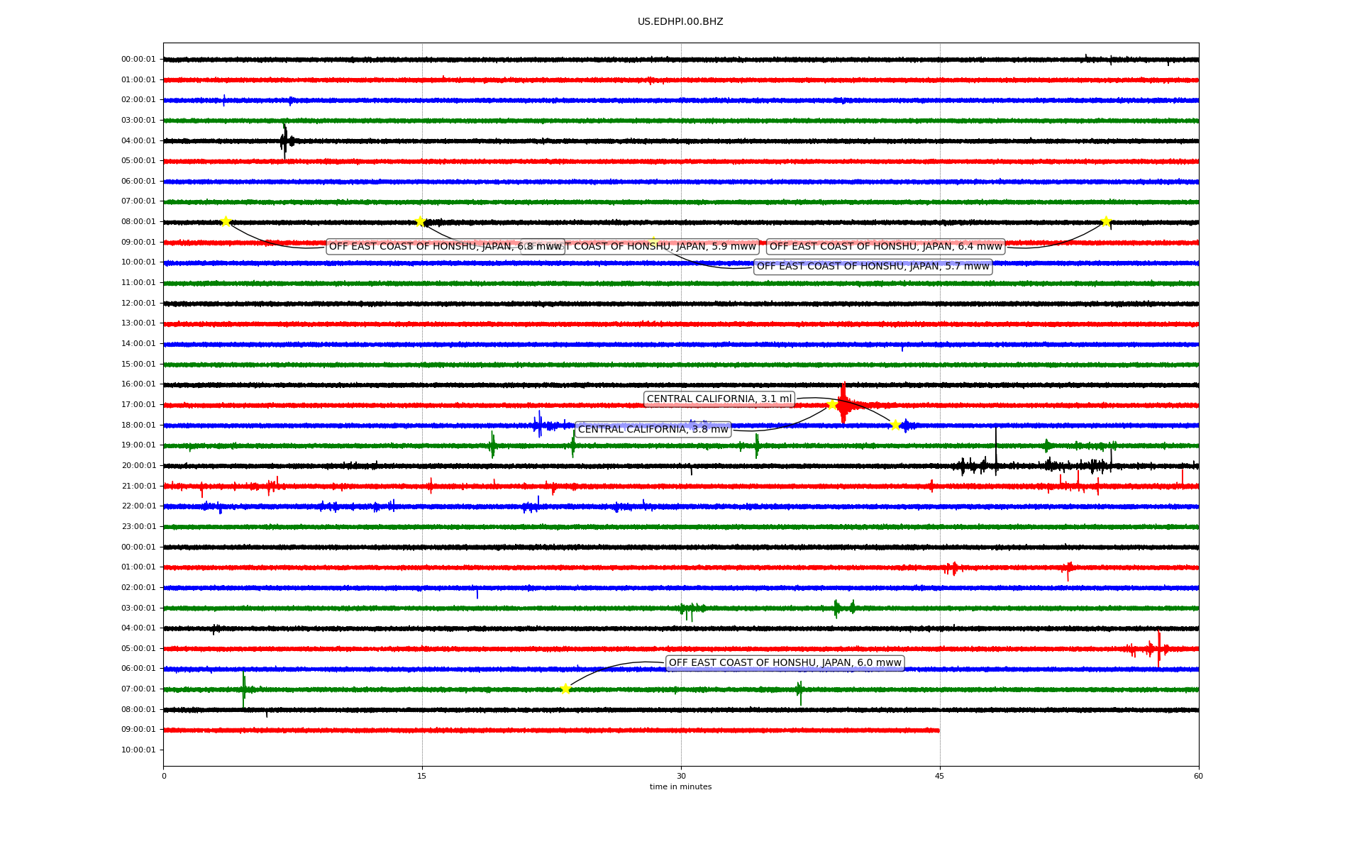Click the star marker on the 18:00:01 blue trace
Screen dimensions: 1362x851
coord(895,425)
